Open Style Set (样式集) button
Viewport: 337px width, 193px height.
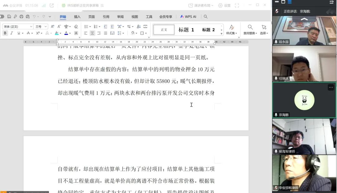click(232, 30)
